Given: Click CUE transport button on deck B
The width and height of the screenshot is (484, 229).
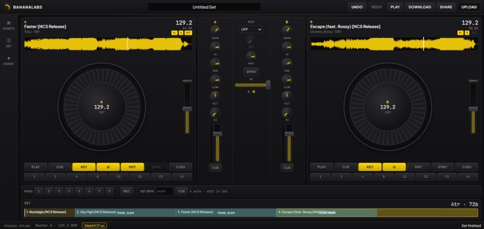Looking at the screenshot, I should [346, 167].
